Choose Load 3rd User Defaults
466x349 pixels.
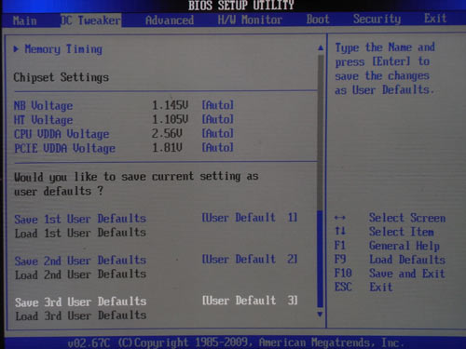[x=81, y=315]
